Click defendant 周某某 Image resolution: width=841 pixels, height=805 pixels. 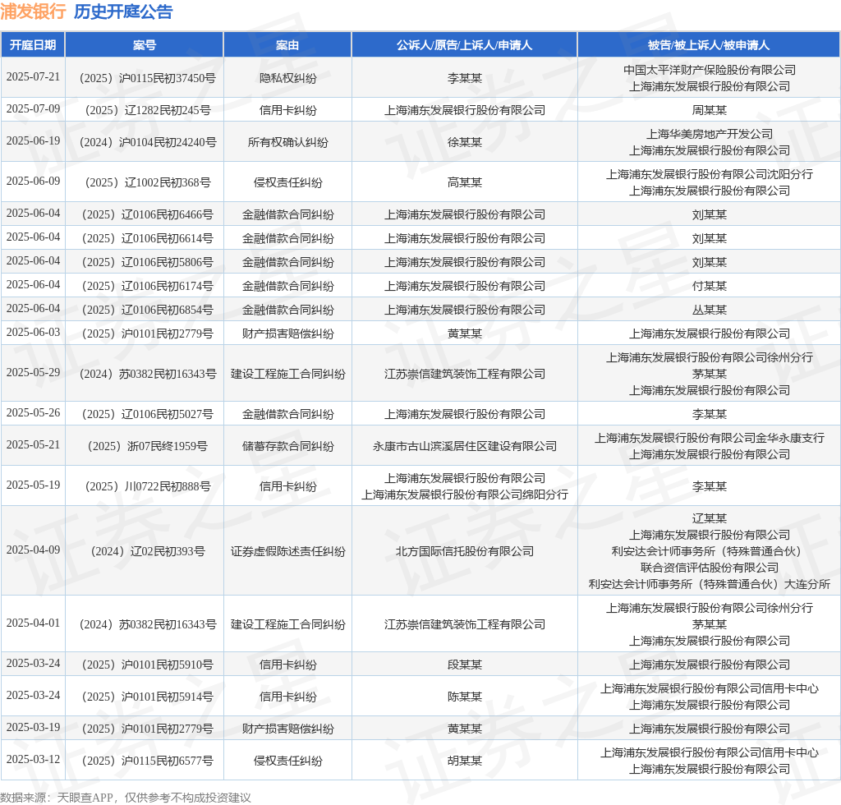click(709, 110)
